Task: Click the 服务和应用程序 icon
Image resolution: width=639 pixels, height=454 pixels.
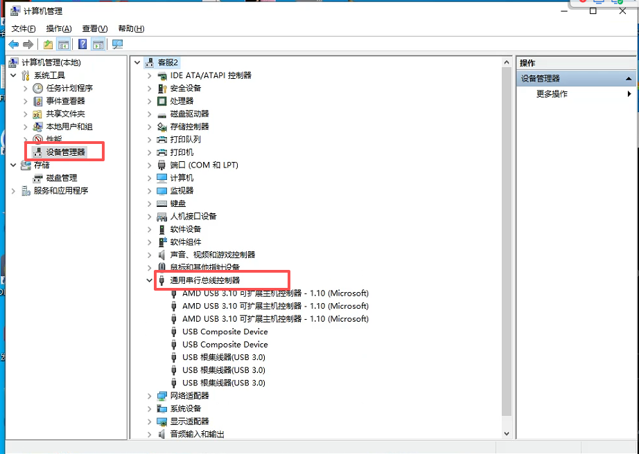Action: [x=26, y=190]
